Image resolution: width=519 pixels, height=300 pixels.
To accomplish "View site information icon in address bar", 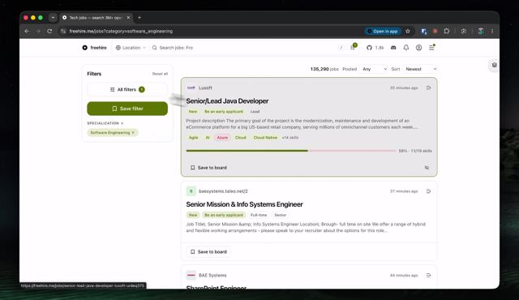I will tap(63, 31).
